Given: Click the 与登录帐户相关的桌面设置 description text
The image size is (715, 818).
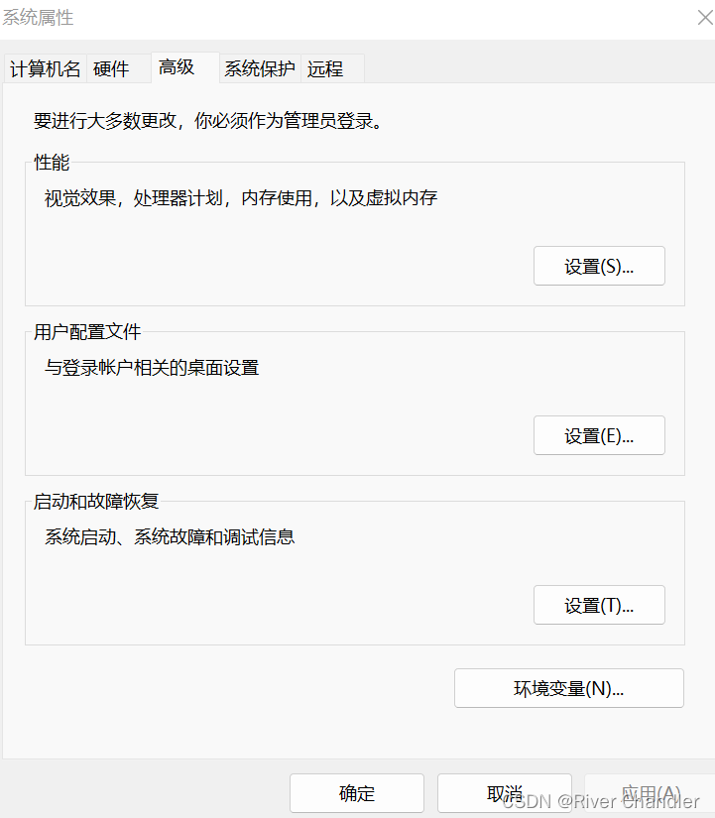Looking at the screenshot, I should click(x=152, y=368).
